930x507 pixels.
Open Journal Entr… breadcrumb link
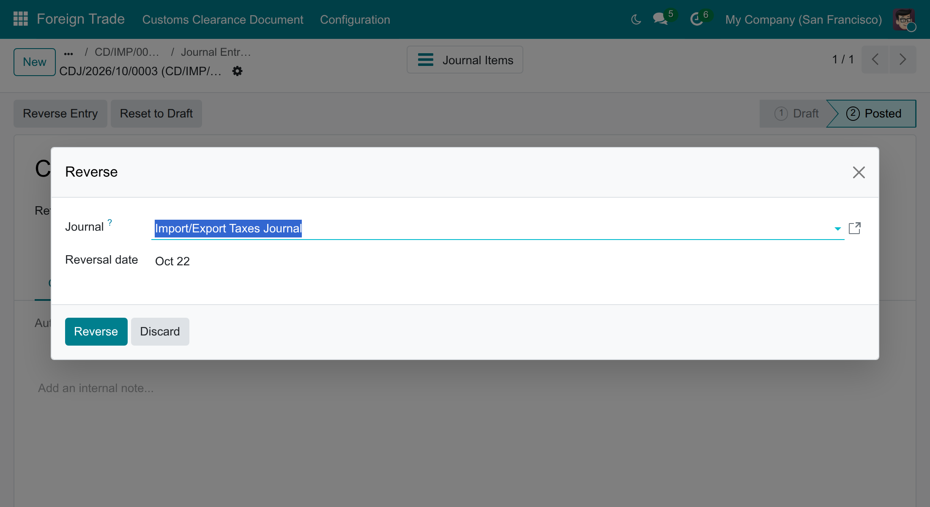pyautogui.click(x=216, y=52)
